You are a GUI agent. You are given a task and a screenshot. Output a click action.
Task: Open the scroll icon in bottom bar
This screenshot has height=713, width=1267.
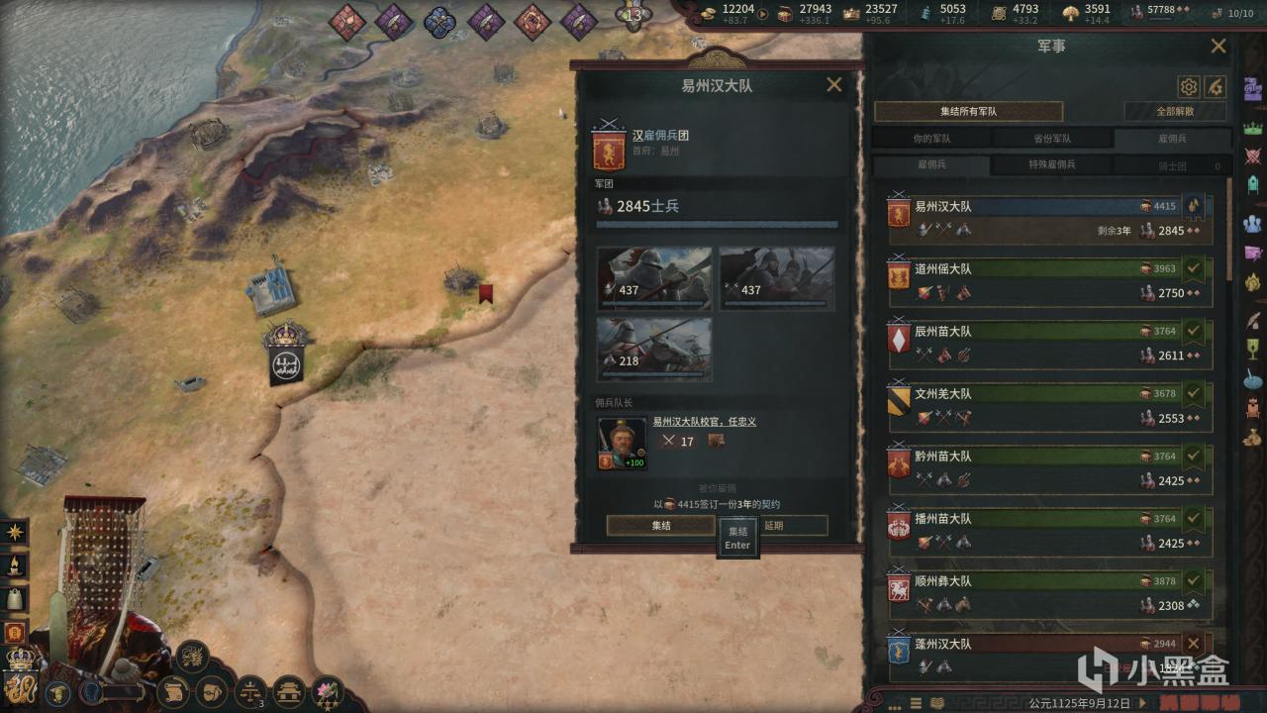pos(174,690)
